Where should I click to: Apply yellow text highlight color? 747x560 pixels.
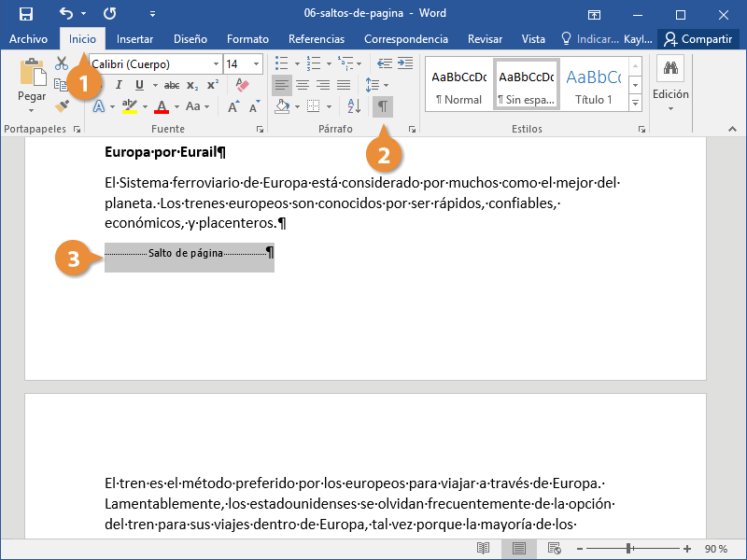130,106
